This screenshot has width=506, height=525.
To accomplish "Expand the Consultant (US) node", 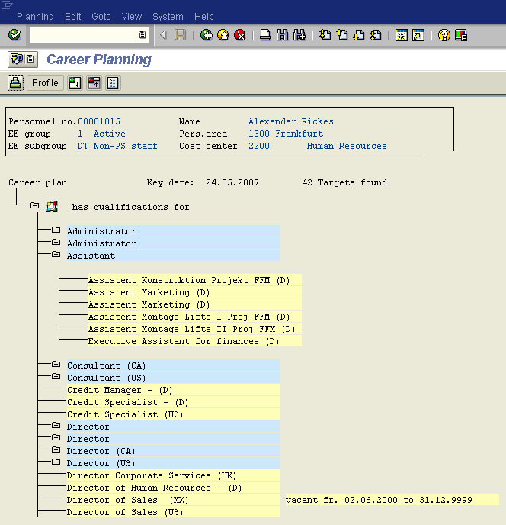I will (56, 376).
